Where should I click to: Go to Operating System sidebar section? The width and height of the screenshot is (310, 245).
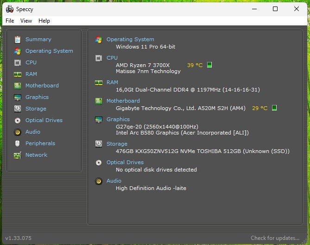(x=49, y=51)
